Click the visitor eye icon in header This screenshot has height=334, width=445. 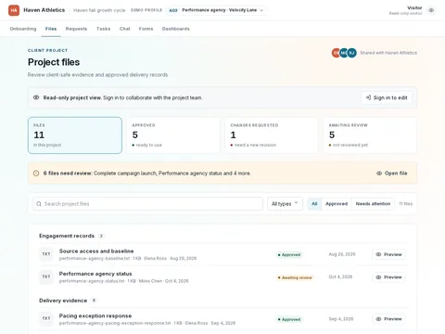[431, 10]
